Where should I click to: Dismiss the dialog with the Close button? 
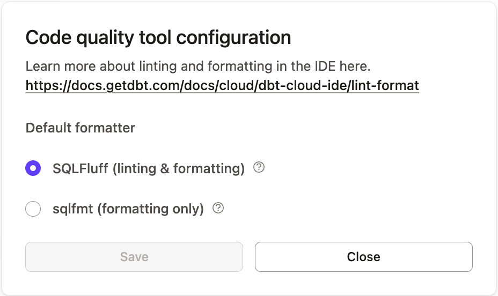coord(363,257)
